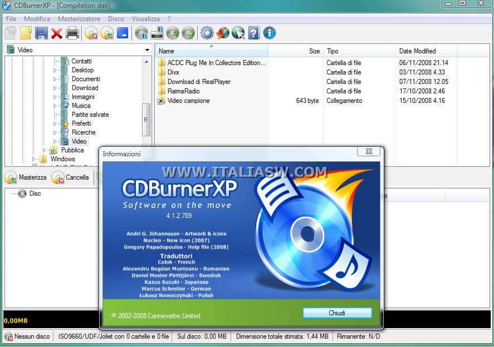Click the 'Rimanente: N/D' status bar entry
Screen dimensions: 494x347
pos(358,336)
